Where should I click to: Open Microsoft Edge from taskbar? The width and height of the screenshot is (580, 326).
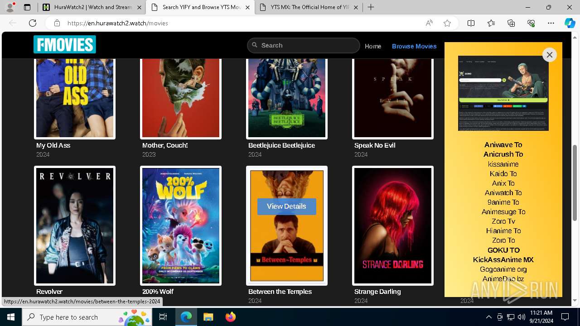(x=186, y=317)
